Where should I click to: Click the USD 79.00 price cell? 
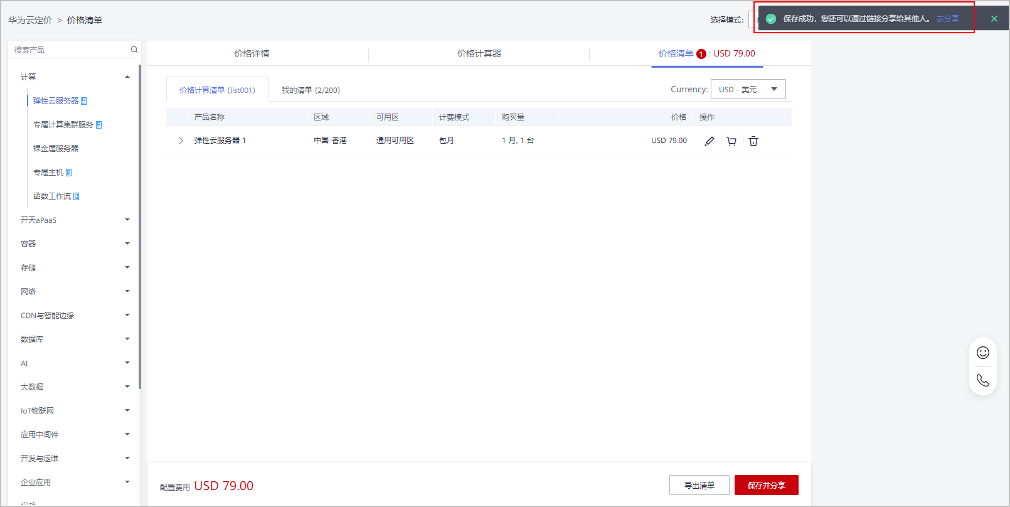[669, 141]
